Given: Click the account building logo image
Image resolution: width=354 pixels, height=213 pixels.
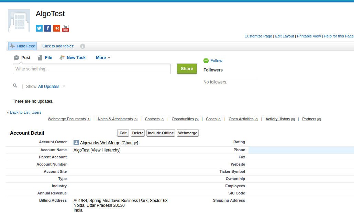Looking at the screenshot, I should pyautogui.click(x=19, y=21).
